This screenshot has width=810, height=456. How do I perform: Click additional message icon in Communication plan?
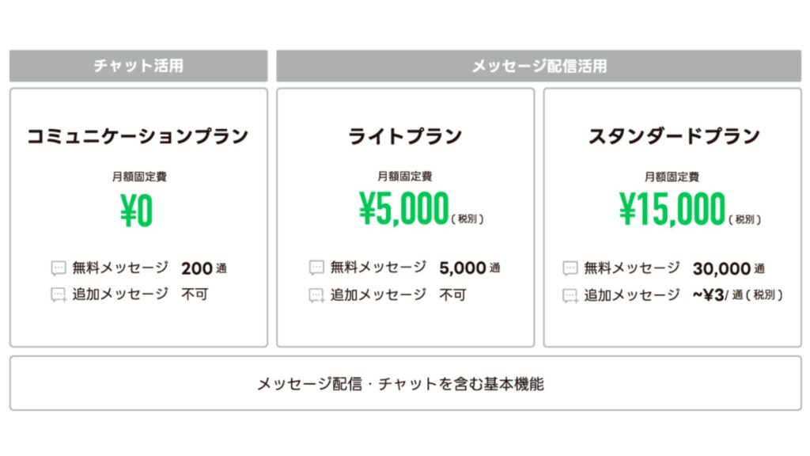coord(59,295)
